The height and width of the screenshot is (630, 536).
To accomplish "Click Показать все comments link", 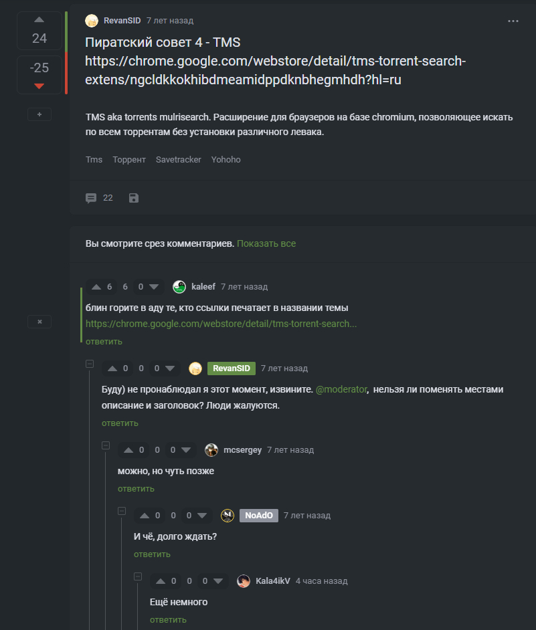I will click(x=266, y=243).
